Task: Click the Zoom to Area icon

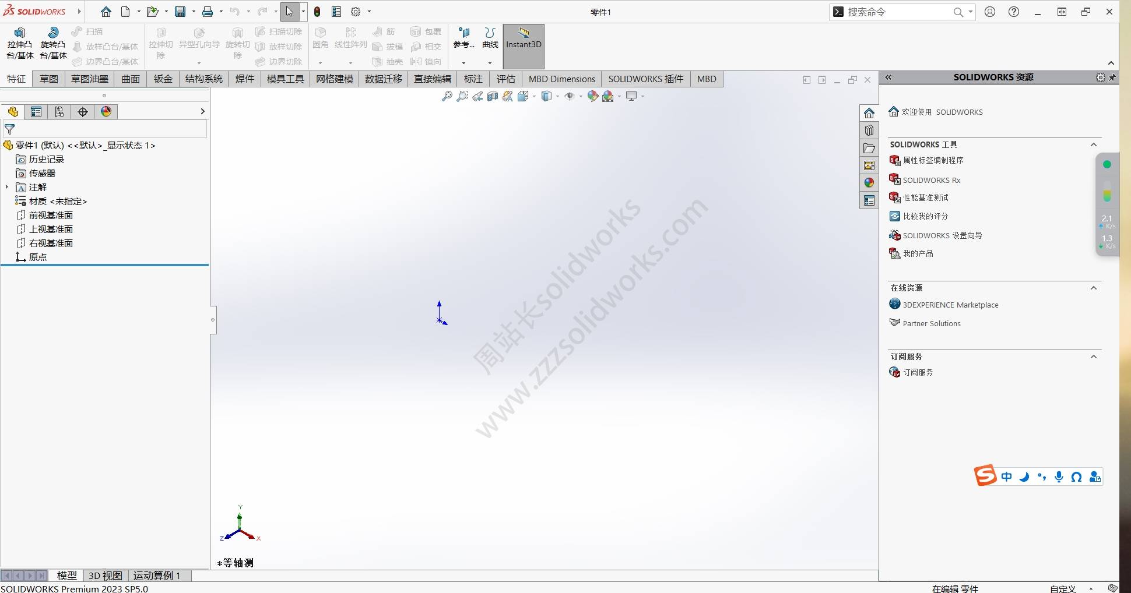Action: (x=462, y=96)
